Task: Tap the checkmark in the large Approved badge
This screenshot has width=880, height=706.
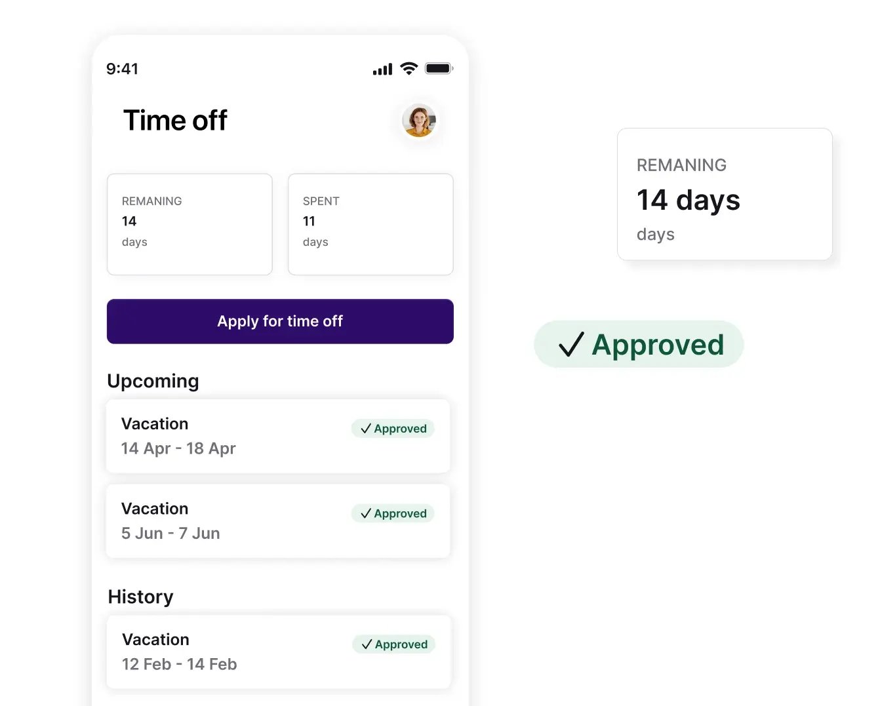Action: coord(570,344)
